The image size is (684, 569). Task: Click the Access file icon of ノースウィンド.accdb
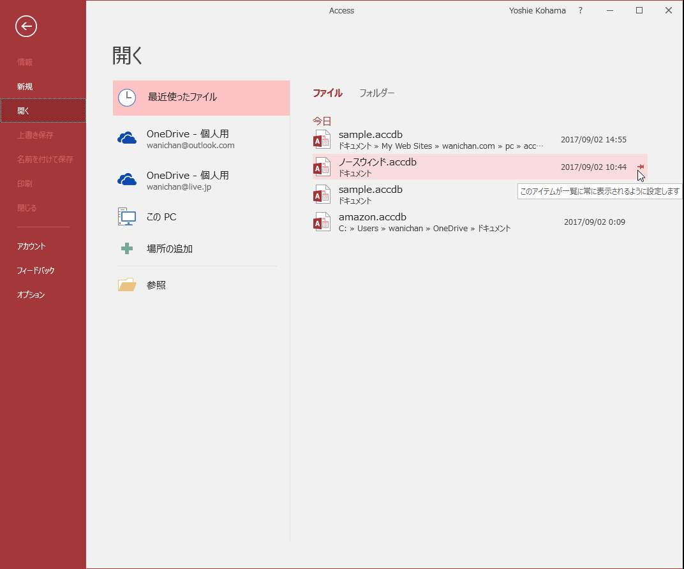(x=322, y=167)
